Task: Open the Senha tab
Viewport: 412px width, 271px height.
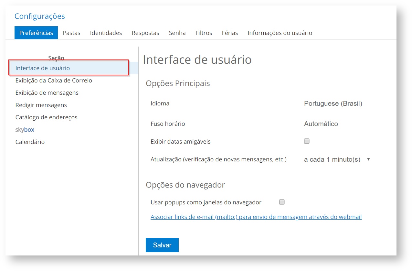Action: point(177,33)
